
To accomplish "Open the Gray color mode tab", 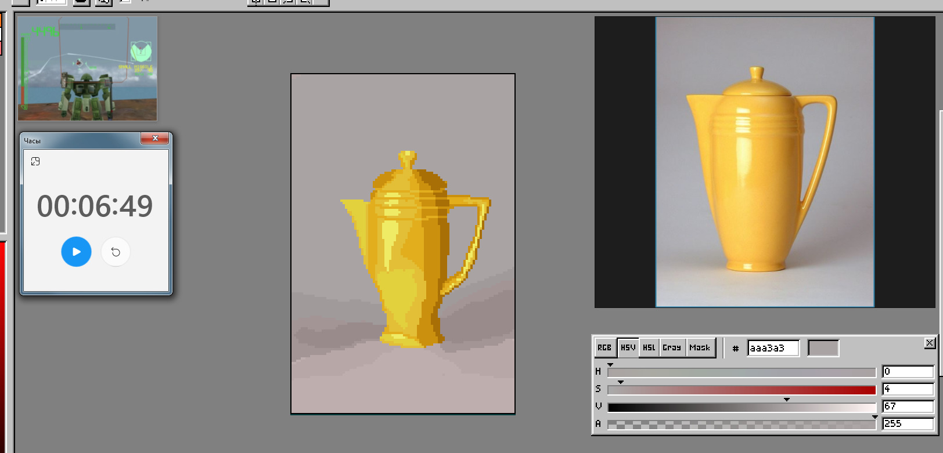I will pos(672,347).
